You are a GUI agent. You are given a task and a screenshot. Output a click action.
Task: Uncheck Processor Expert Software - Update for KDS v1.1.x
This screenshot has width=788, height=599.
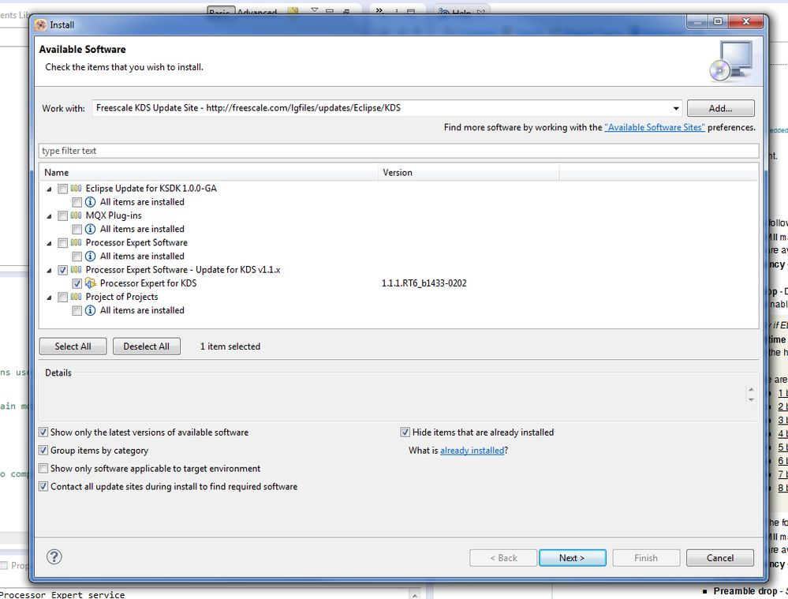62,270
